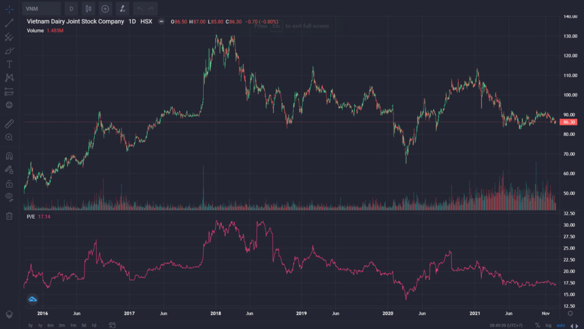Open the indicators template dropdown

pyautogui.click(x=122, y=9)
